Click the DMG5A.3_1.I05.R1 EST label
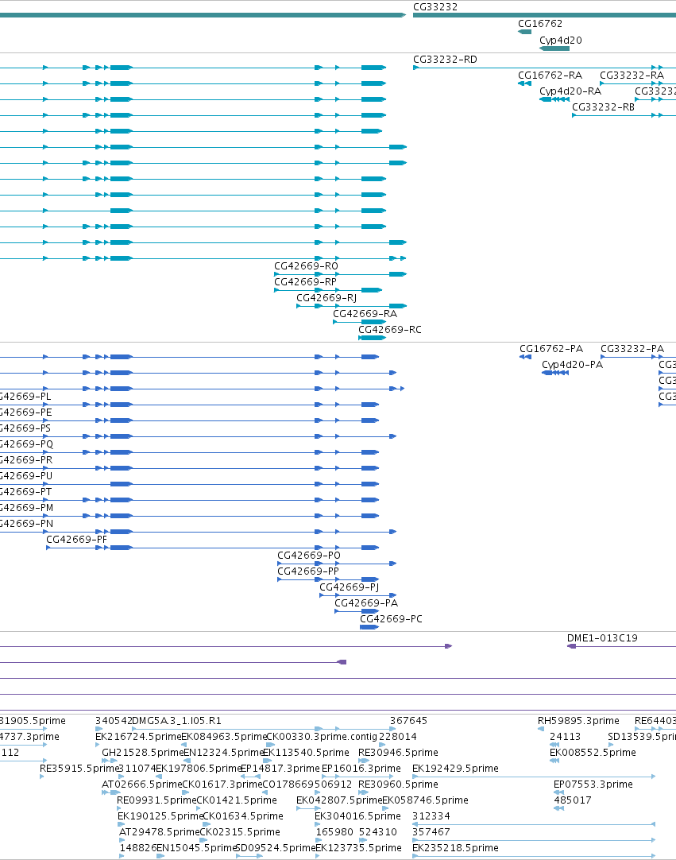This screenshot has width=676, height=860. point(176,721)
